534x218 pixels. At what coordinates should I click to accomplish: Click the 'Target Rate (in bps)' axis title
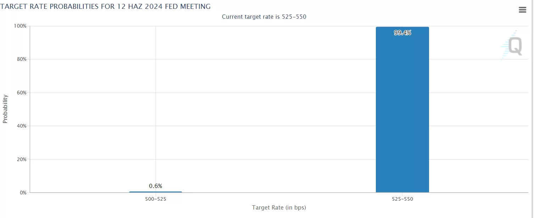tap(279, 208)
